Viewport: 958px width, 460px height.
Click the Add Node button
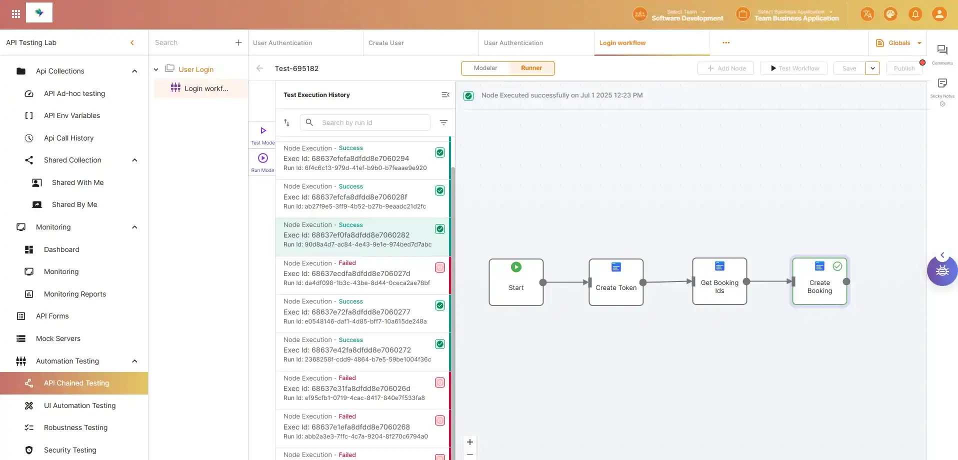[x=725, y=68]
